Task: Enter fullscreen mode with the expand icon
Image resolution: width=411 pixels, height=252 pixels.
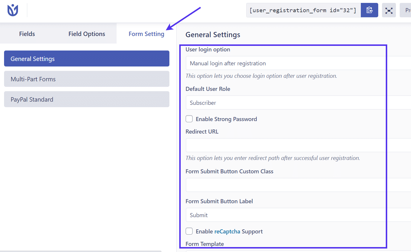Action: 389,10
